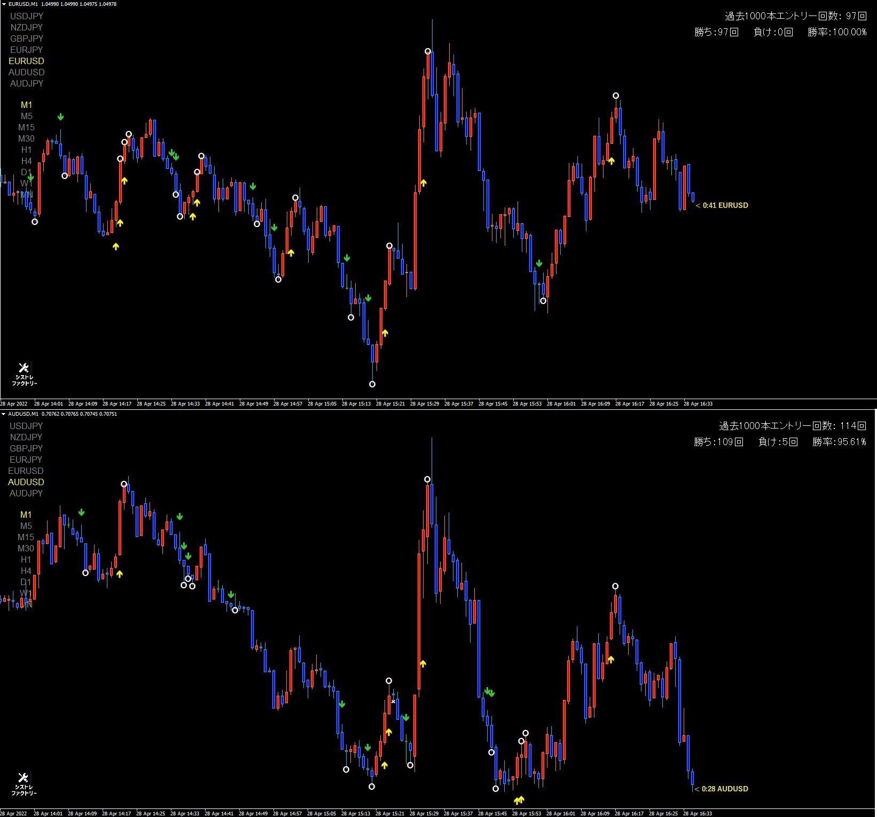The width and height of the screenshot is (877, 817).
Task: Click the '負け:5回' loss count
Action: click(x=778, y=442)
